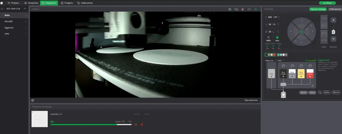Click the black PLA slot eye icon

(283, 77)
